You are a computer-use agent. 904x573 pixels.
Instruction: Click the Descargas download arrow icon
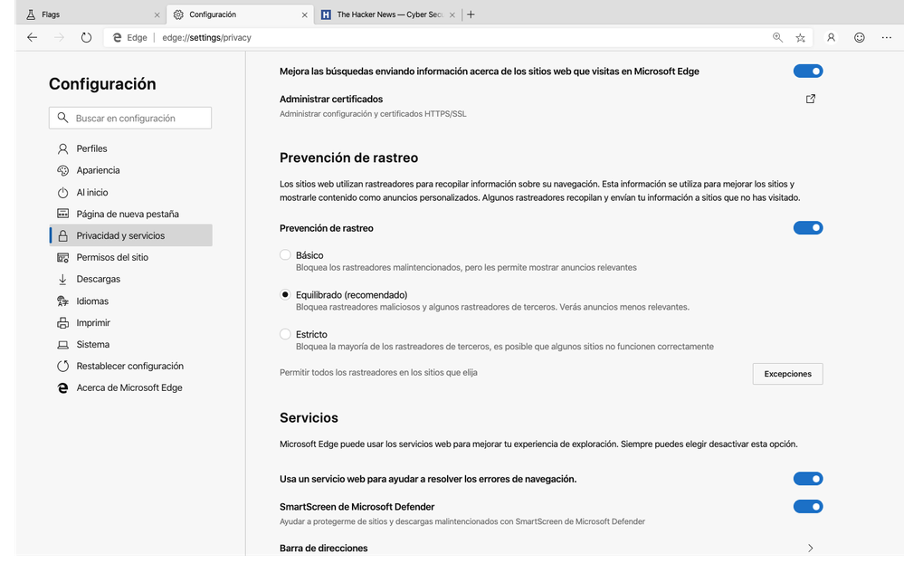[x=62, y=279]
